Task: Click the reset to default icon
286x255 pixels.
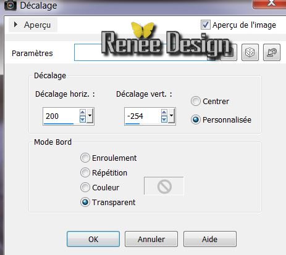Action: pos(272,52)
